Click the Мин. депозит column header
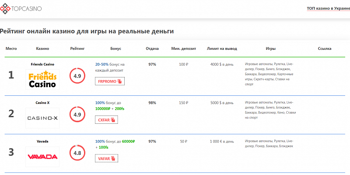 tap(184, 49)
